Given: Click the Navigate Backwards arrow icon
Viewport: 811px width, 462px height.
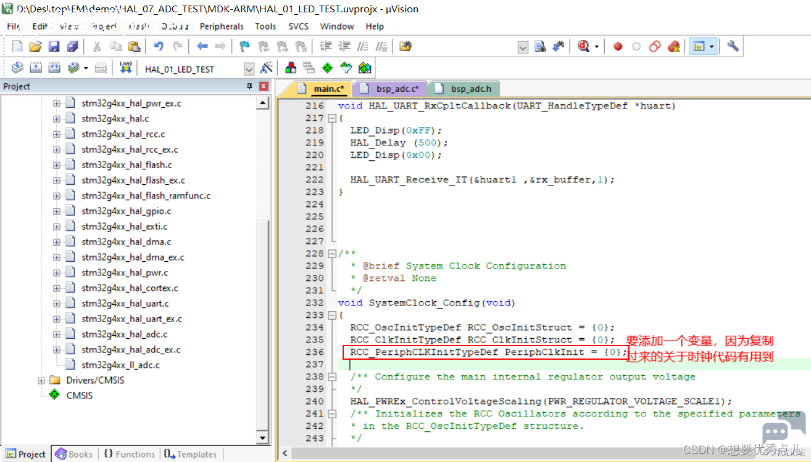Looking at the screenshot, I should pos(202,46).
